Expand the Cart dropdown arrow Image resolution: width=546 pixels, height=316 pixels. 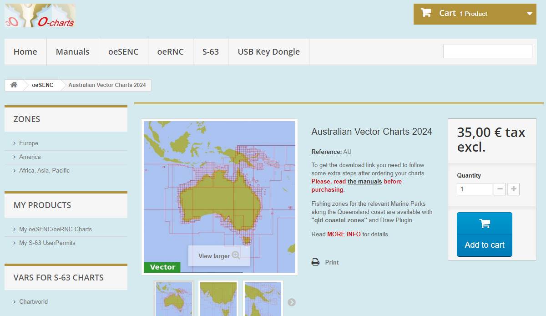(x=530, y=14)
